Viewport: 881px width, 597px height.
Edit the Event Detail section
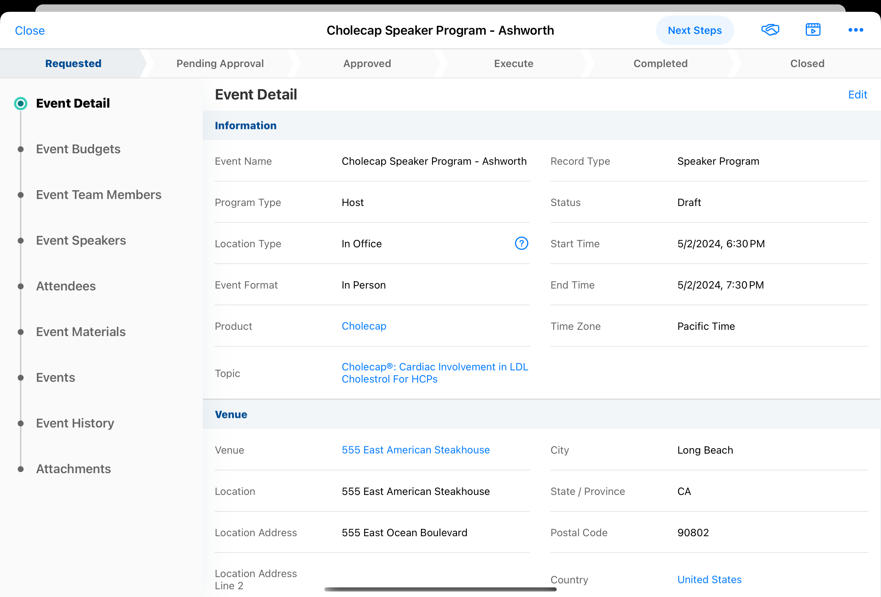click(857, 95)
